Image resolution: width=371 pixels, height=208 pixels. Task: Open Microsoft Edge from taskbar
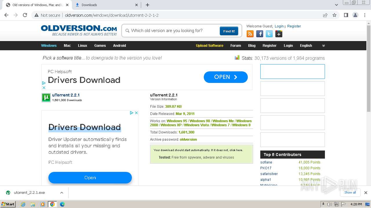(62, 204)
